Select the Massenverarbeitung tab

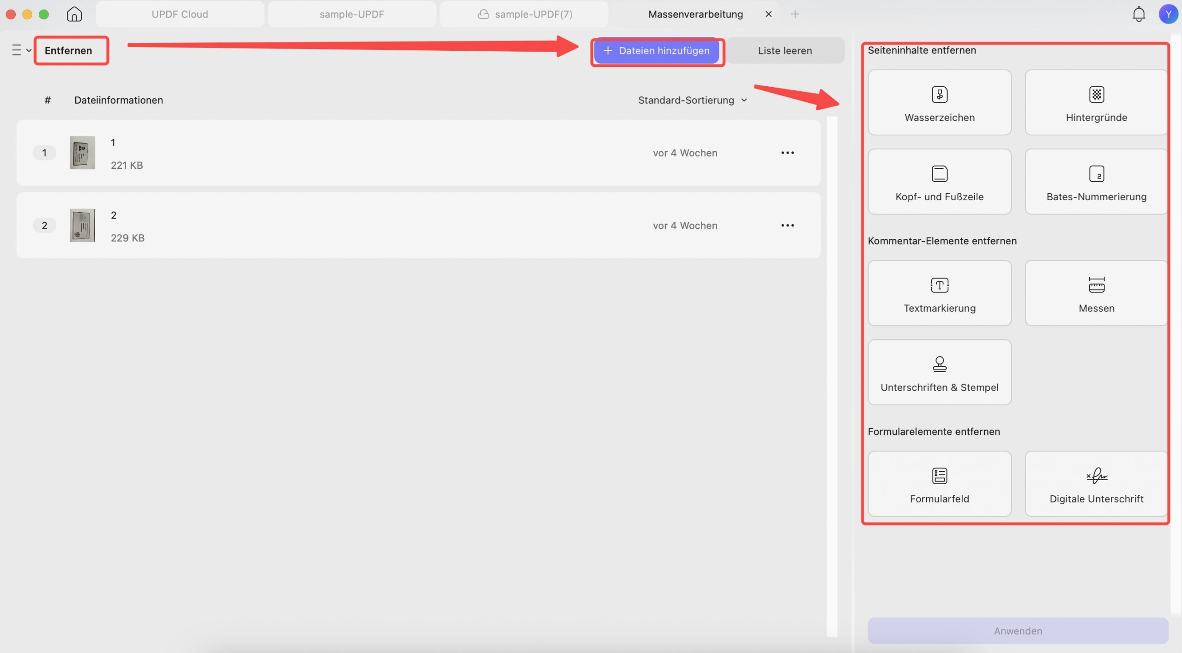pos(695,14)
